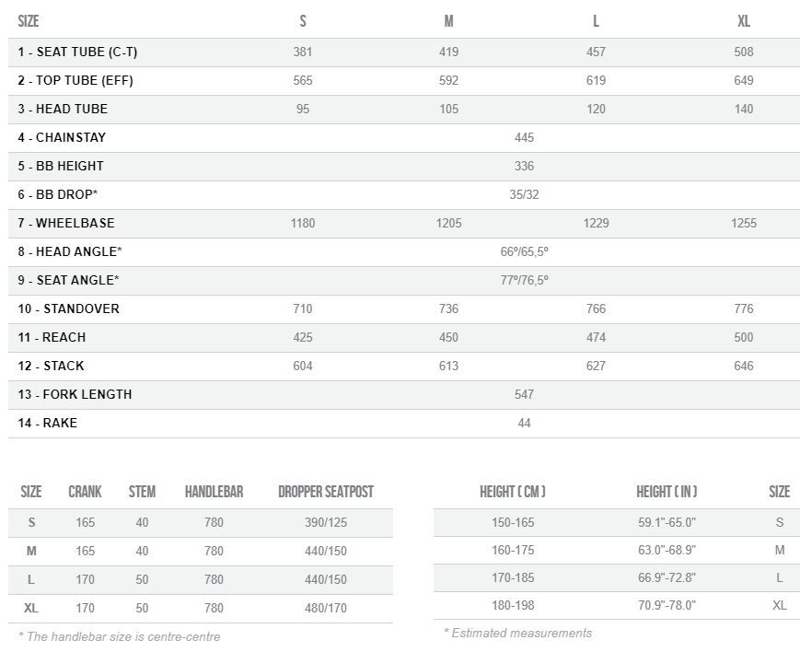Viewport: 800px width, 652px height.
Task: Click the '1 - SEAT TUBE (C-T)' row label
Action: (77, 52)
